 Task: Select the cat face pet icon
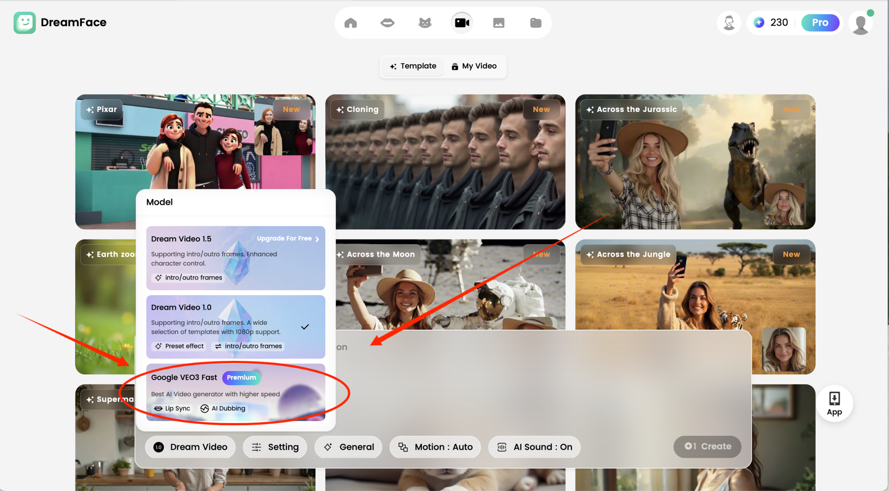(x=425, y=23)
